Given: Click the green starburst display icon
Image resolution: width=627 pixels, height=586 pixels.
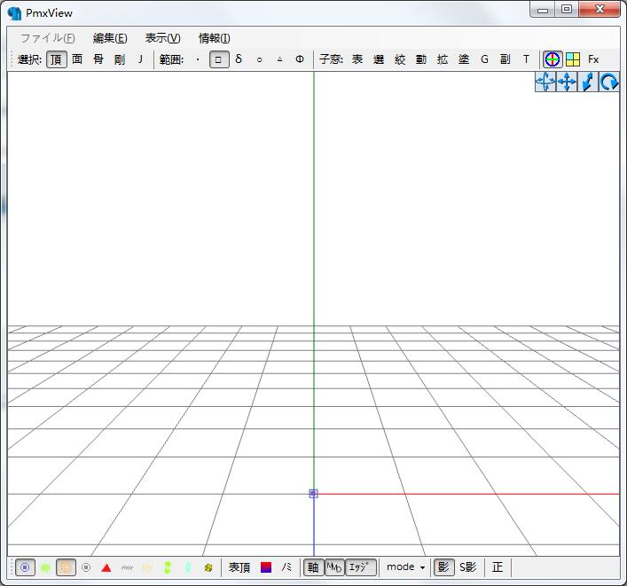Looking at the screenshot, I should point(45,567).
